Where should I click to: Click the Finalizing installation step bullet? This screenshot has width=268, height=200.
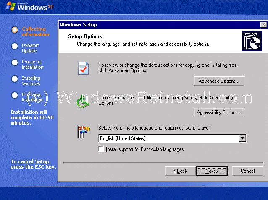click(15, 95)
